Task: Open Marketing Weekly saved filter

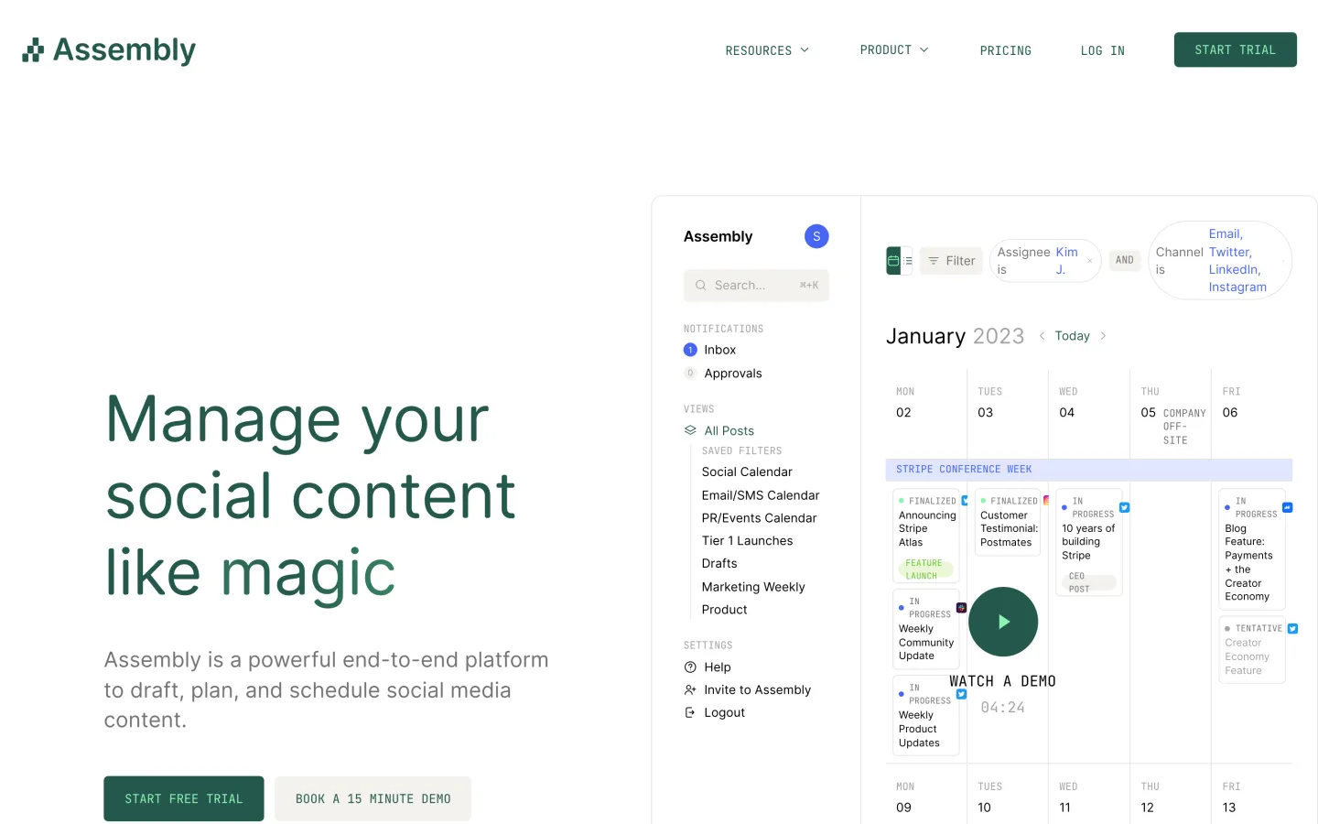Action: [753, 587]
